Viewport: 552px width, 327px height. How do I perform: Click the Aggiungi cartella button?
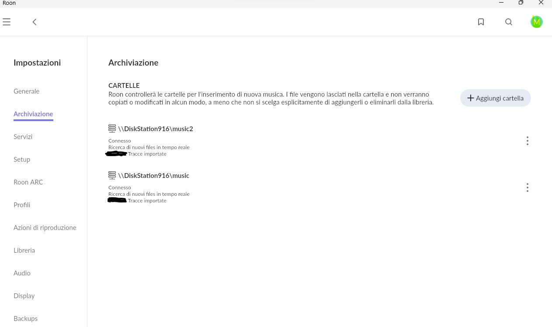(x=496, y=98)
